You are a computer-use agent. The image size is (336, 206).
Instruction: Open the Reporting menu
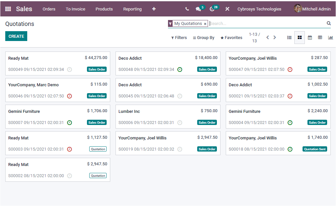coord(132,9)
